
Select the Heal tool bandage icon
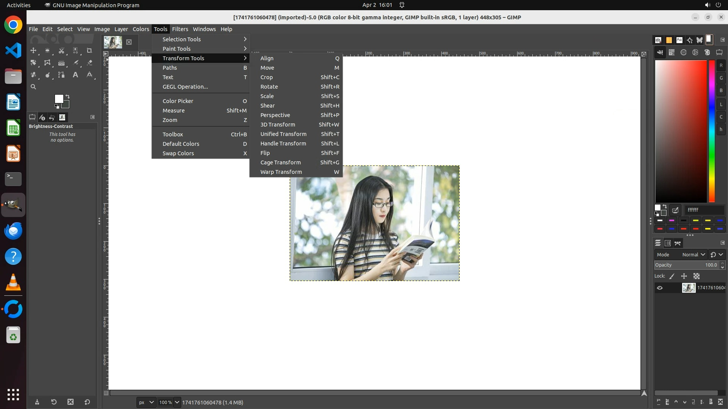[33, 75]
